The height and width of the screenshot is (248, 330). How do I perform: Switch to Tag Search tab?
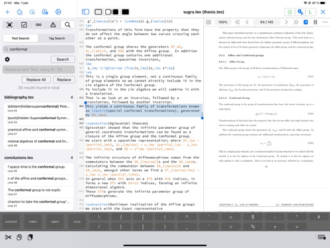(x=57, y=38)
